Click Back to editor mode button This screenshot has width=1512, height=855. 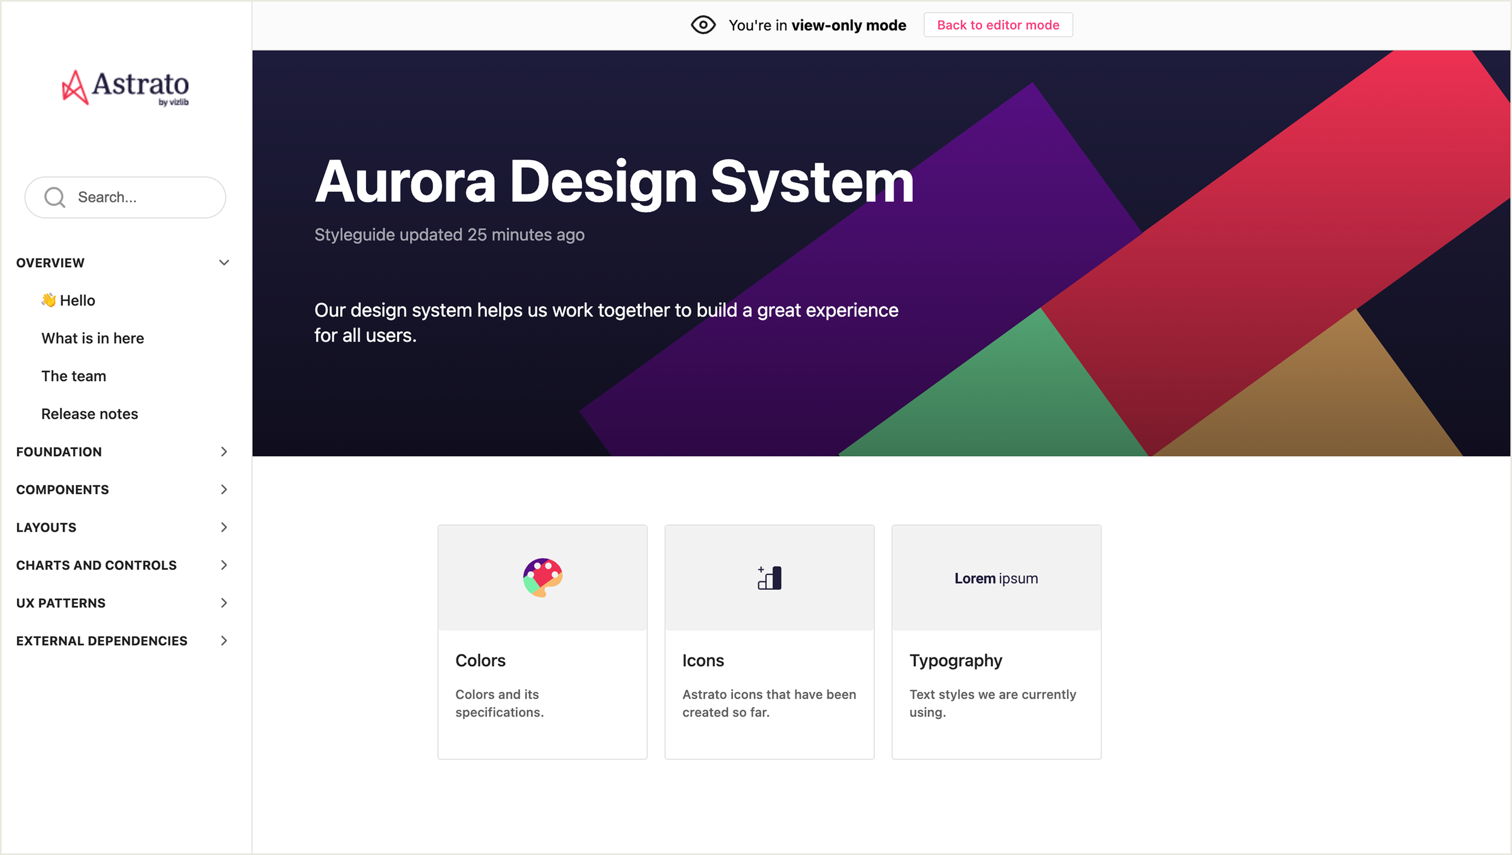pyautogui.click(x=998, y=25)
